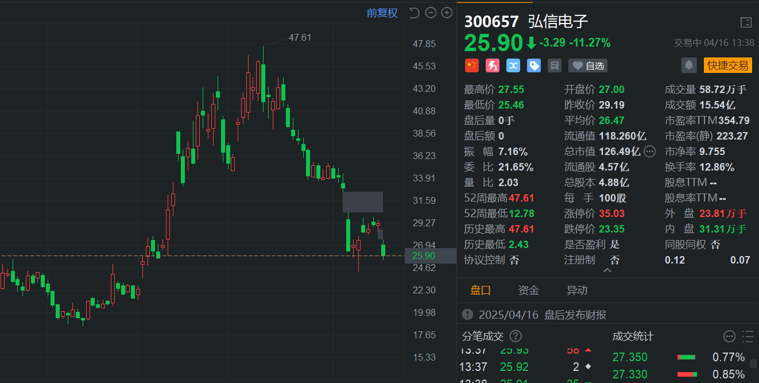This screenshot has width=759, height=383.
Task: Click the 流通股 4.57亿 value
Action: (614, 167)
